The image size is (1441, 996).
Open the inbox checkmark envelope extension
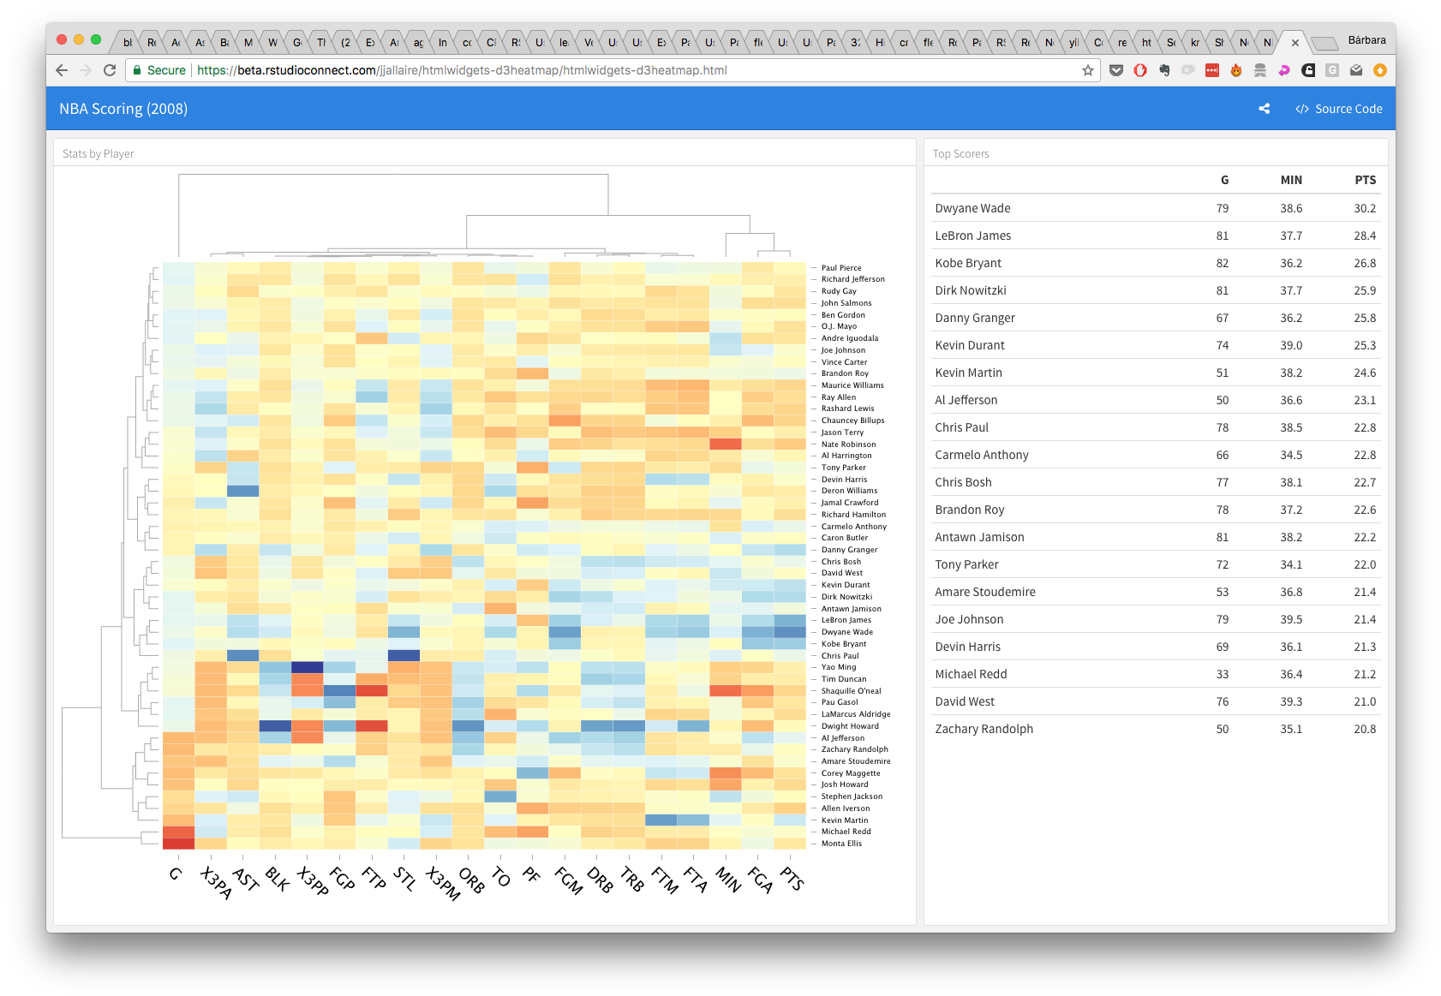pos(1356,70)
